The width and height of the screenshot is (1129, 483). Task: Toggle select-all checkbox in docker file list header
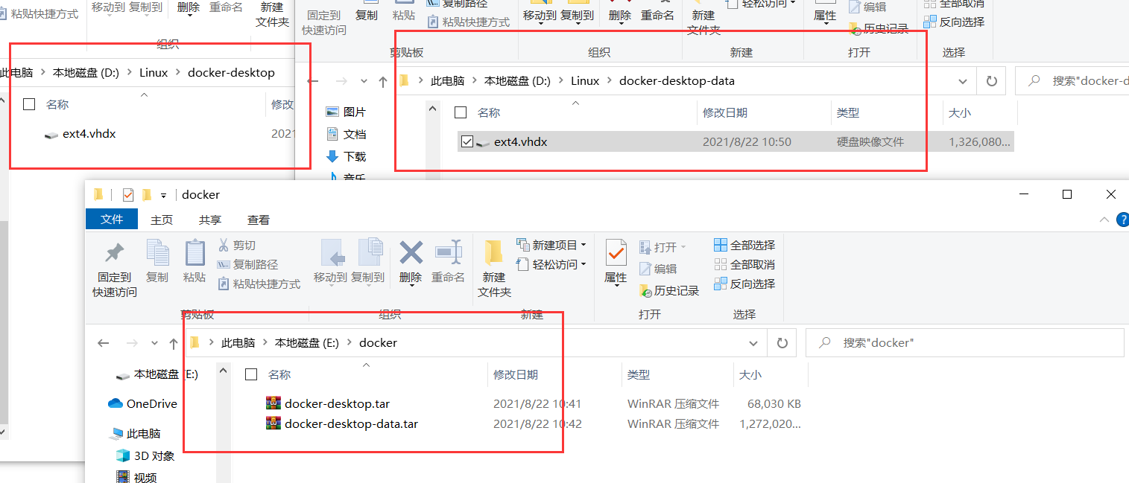coord(251,374)
